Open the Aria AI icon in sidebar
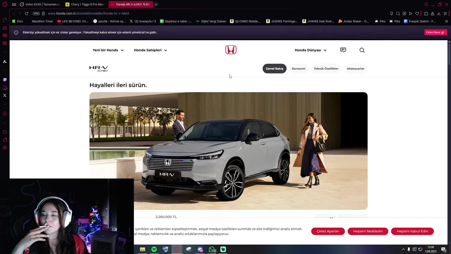This screenshot has height=254, width=451. (x=5, y=61)
